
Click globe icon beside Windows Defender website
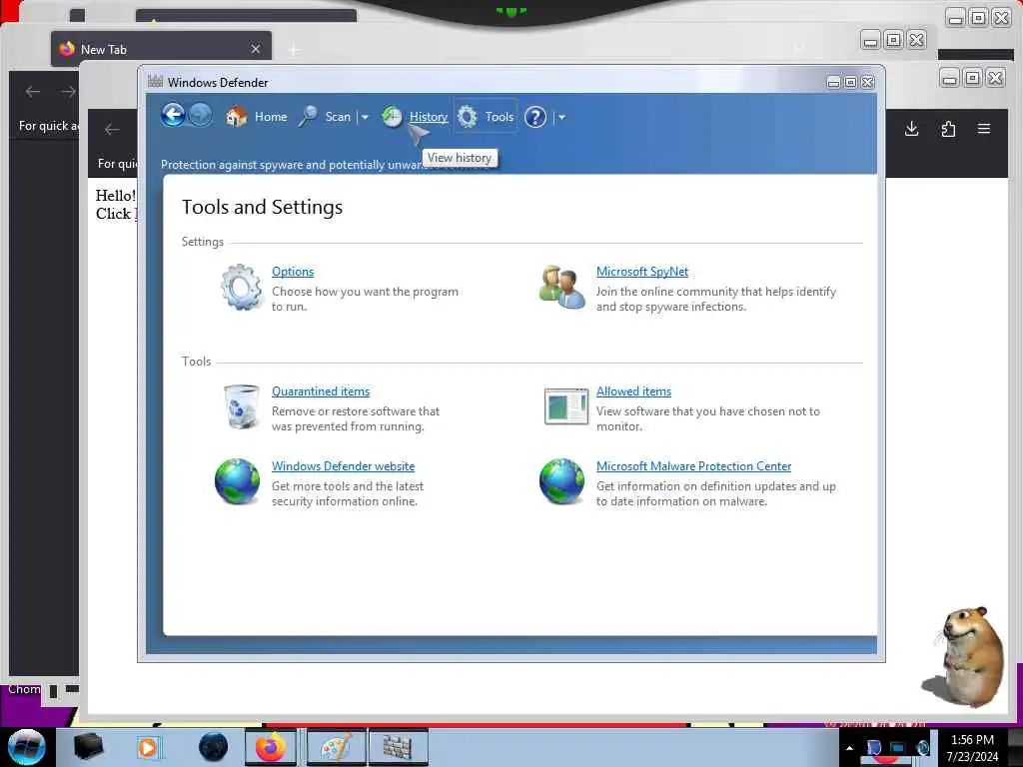pyautogui.click(x=238, y=481)
